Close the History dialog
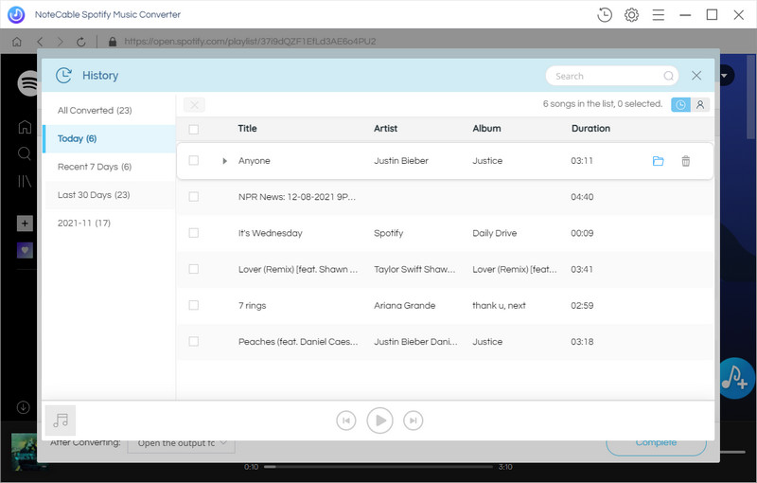The height and width of the screenshot is (483, 757). [x=696, y=76]
